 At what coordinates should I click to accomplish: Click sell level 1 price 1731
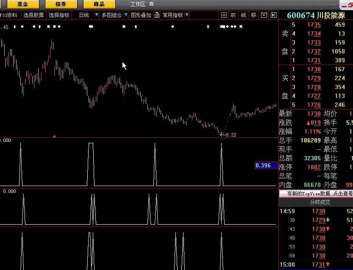tap(314, 60)
